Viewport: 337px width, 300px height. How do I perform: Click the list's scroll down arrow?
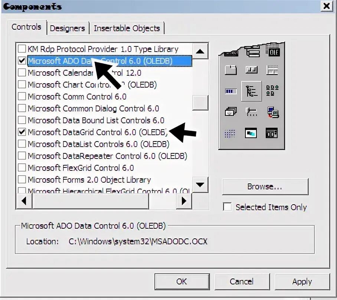(200, 185)
